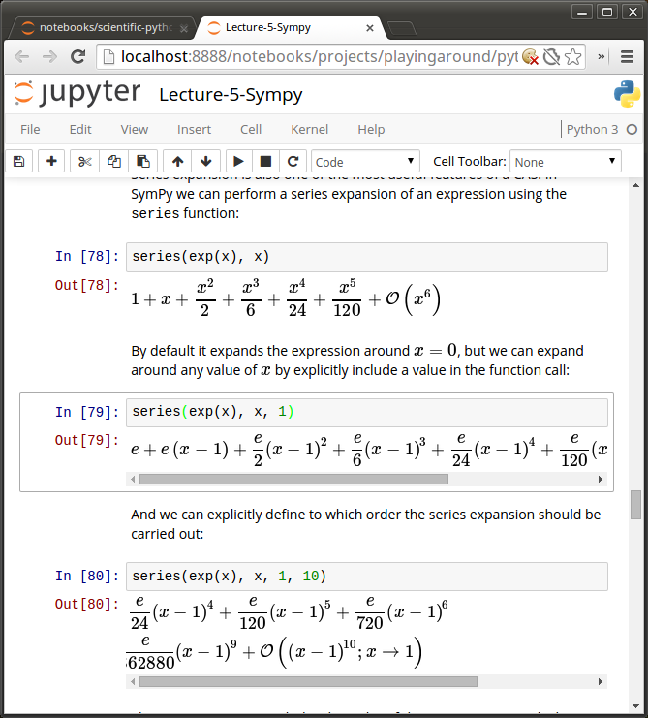Paste cell below with clipboard icon
648x718 pixels.
pyautogui.click(x=142, y=161)
